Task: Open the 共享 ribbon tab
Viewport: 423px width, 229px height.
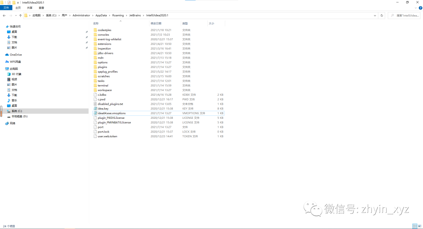Action: click(30, 8)
